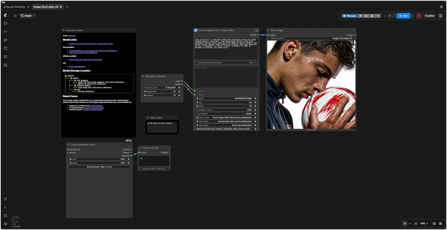Run the workflow
This screenshot has width=447, height=230.
[403, 16]
